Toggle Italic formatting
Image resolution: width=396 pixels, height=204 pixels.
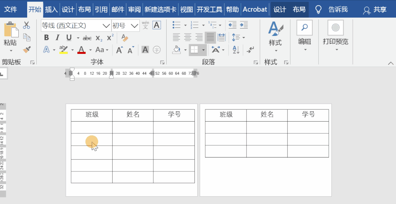58,38
